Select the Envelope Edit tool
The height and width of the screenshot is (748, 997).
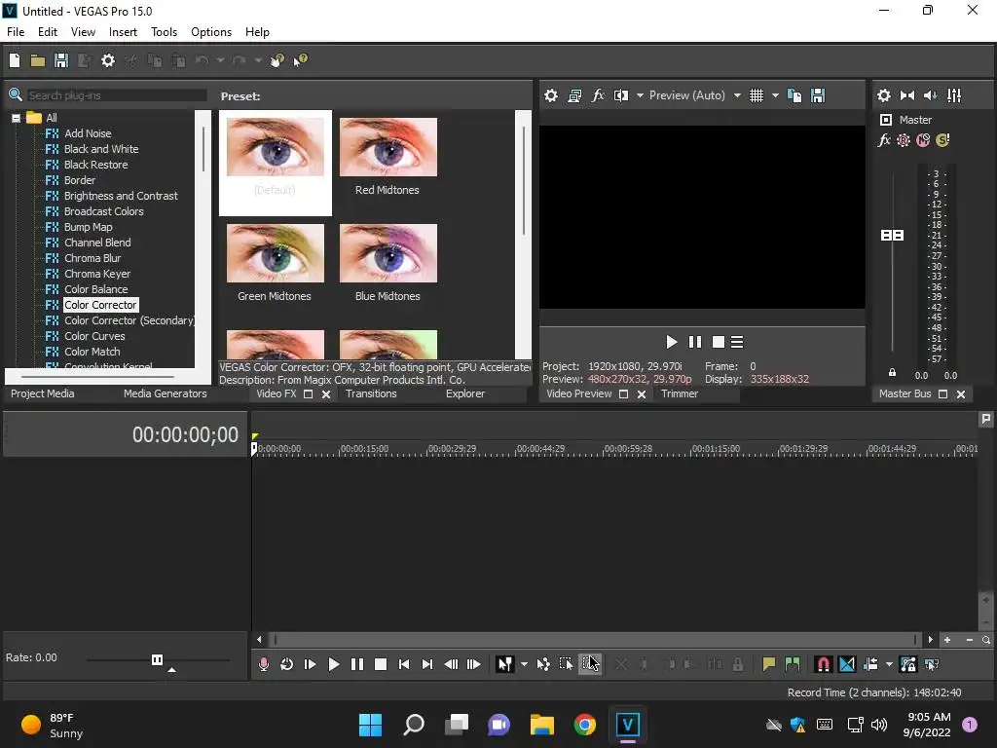(x=543, y=664)
